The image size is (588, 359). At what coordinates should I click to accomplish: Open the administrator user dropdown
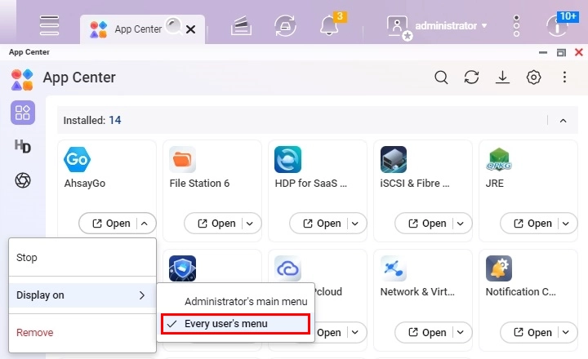point(451,26)
